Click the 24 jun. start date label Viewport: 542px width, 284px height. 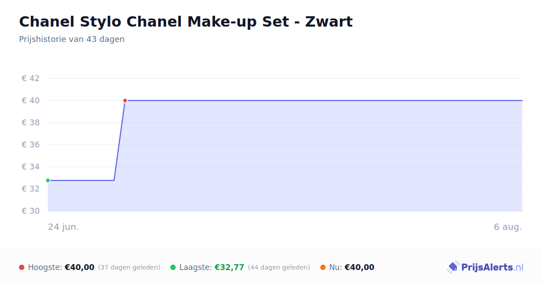[64, 227]
